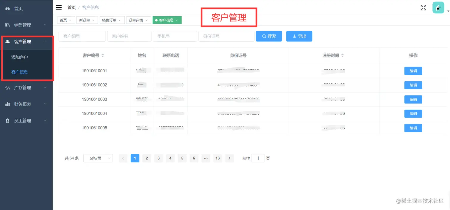This screenshot has width=450, height=210.
Task: Click the 共 64 条 total count text
Action: (x=72, y=158)
